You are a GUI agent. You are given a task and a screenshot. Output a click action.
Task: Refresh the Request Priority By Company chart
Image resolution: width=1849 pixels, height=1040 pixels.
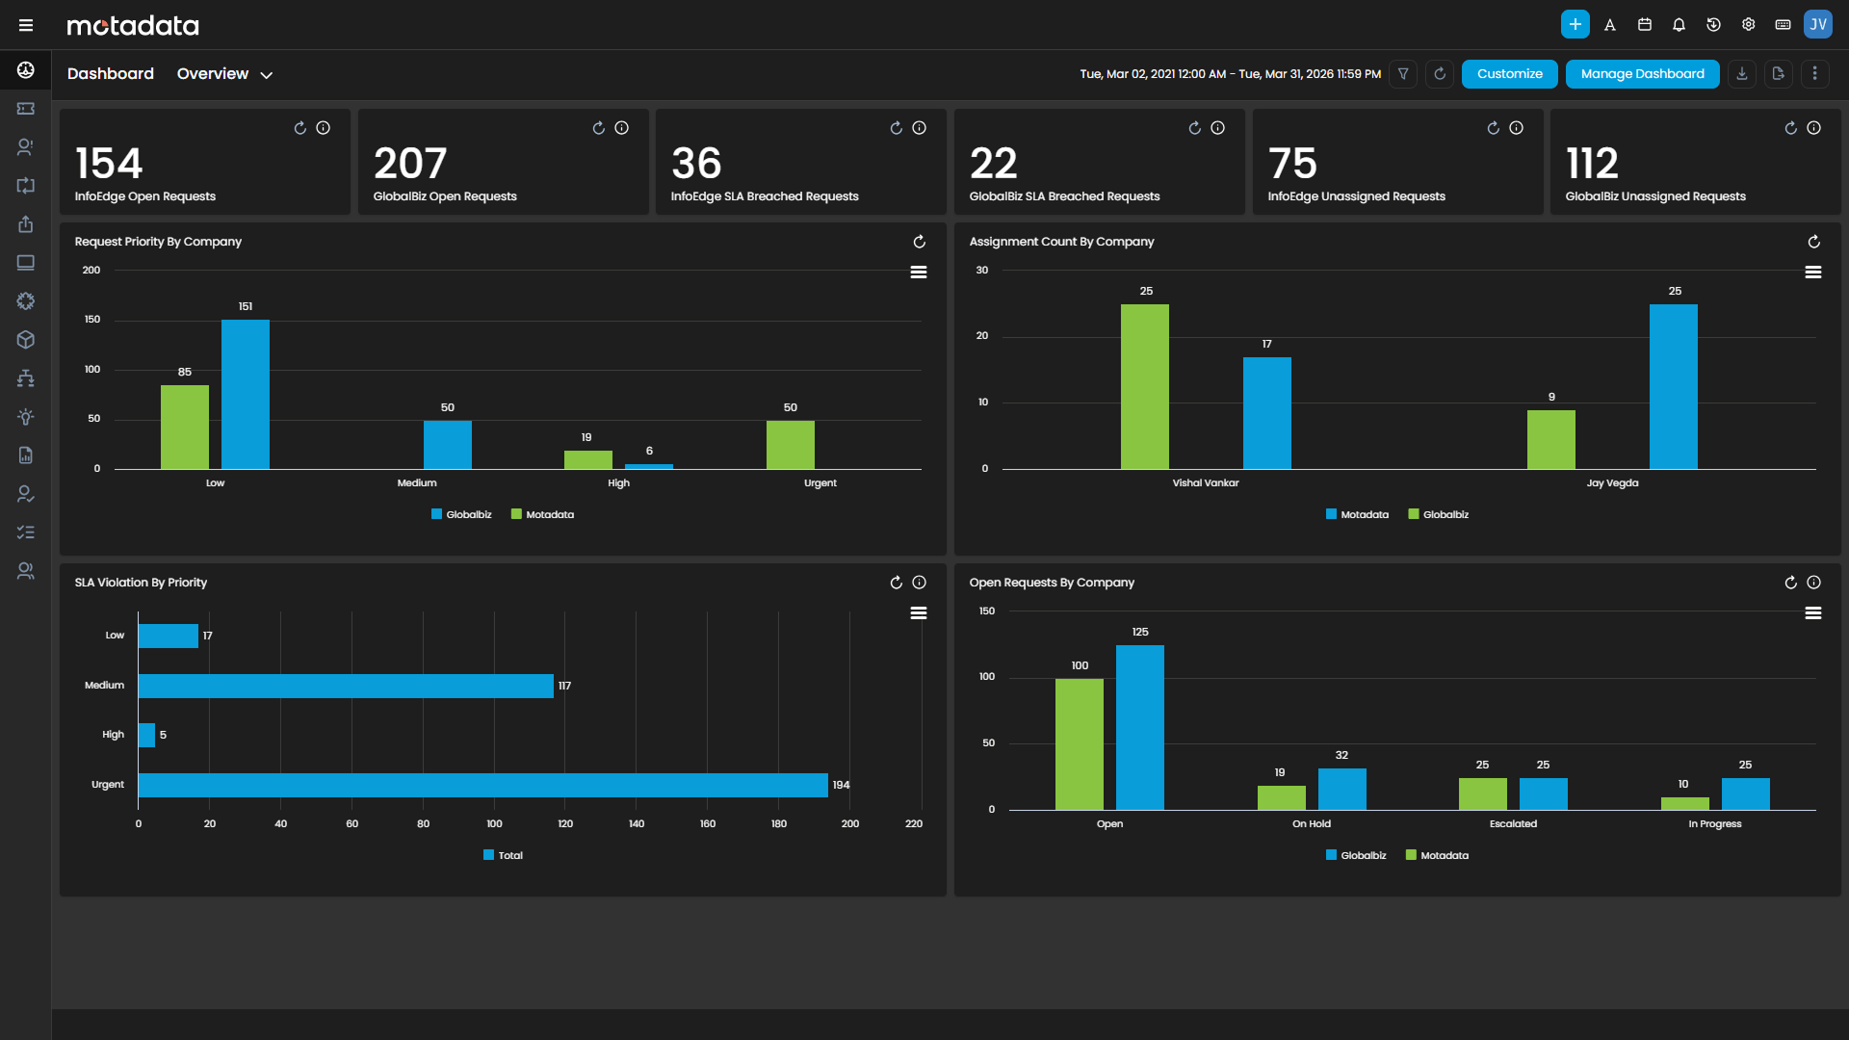pos(920,242)
